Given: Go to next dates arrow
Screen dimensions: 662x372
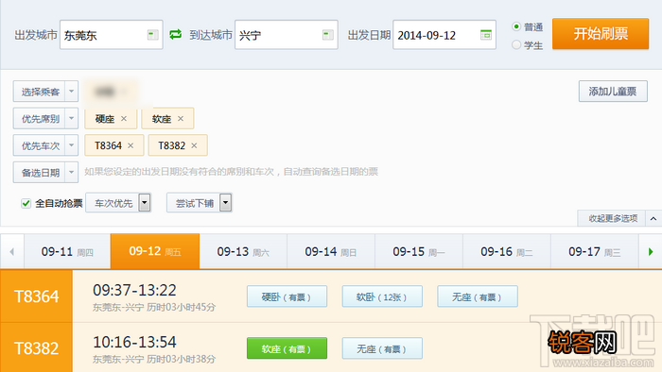Looking at the screenshot, I should tap(651, 252).
